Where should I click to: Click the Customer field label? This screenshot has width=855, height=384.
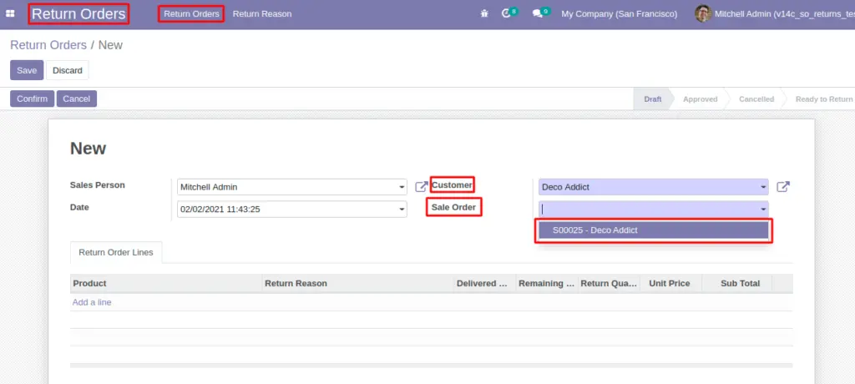tap(452, 185)
